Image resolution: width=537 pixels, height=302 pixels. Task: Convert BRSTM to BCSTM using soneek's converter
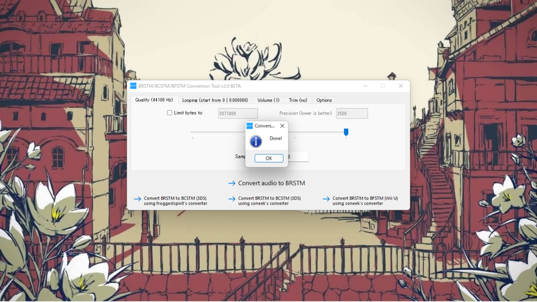[x=269, y=201]
